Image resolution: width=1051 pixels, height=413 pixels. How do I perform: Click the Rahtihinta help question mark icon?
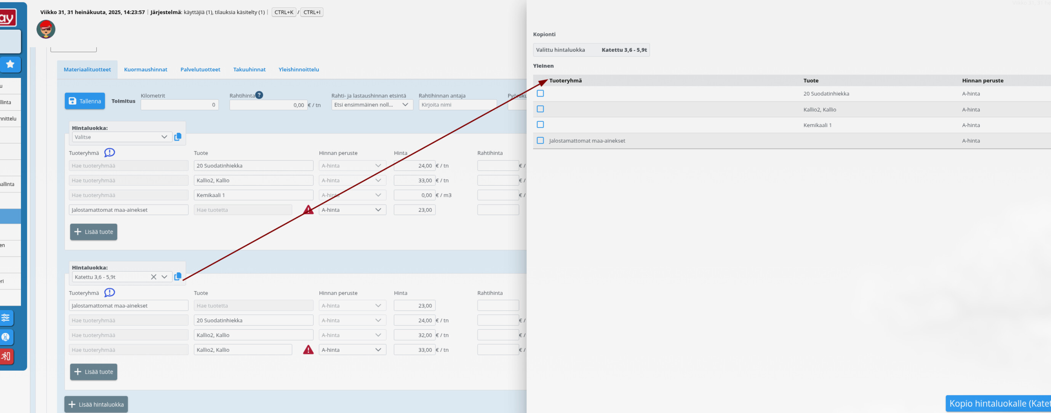point(259,95)
